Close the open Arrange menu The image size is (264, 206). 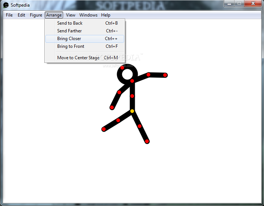coord(54,15)
